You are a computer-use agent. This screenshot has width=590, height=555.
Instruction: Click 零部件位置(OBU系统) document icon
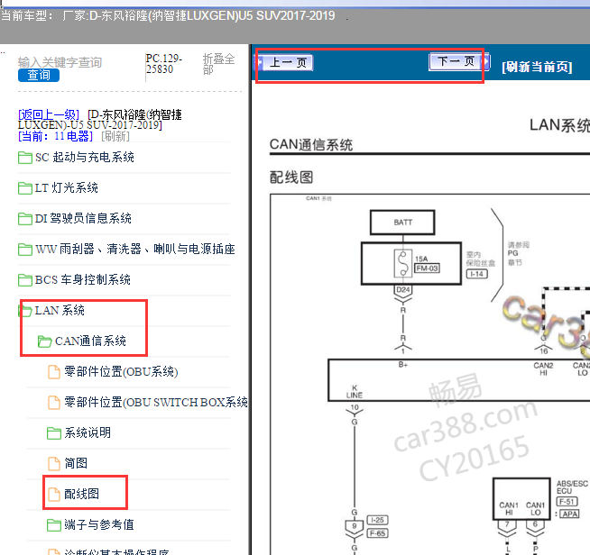(54, 372)
